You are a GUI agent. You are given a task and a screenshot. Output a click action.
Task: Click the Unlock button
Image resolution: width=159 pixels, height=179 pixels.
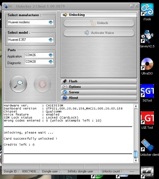click(x=99, y=23)
